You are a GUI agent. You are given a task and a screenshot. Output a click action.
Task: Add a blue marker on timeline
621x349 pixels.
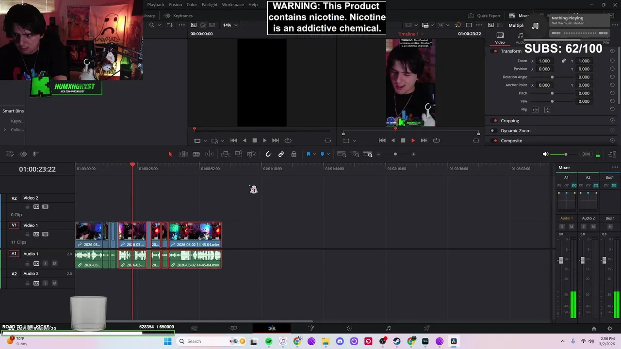pyautogui.click(x=322, y=154)
